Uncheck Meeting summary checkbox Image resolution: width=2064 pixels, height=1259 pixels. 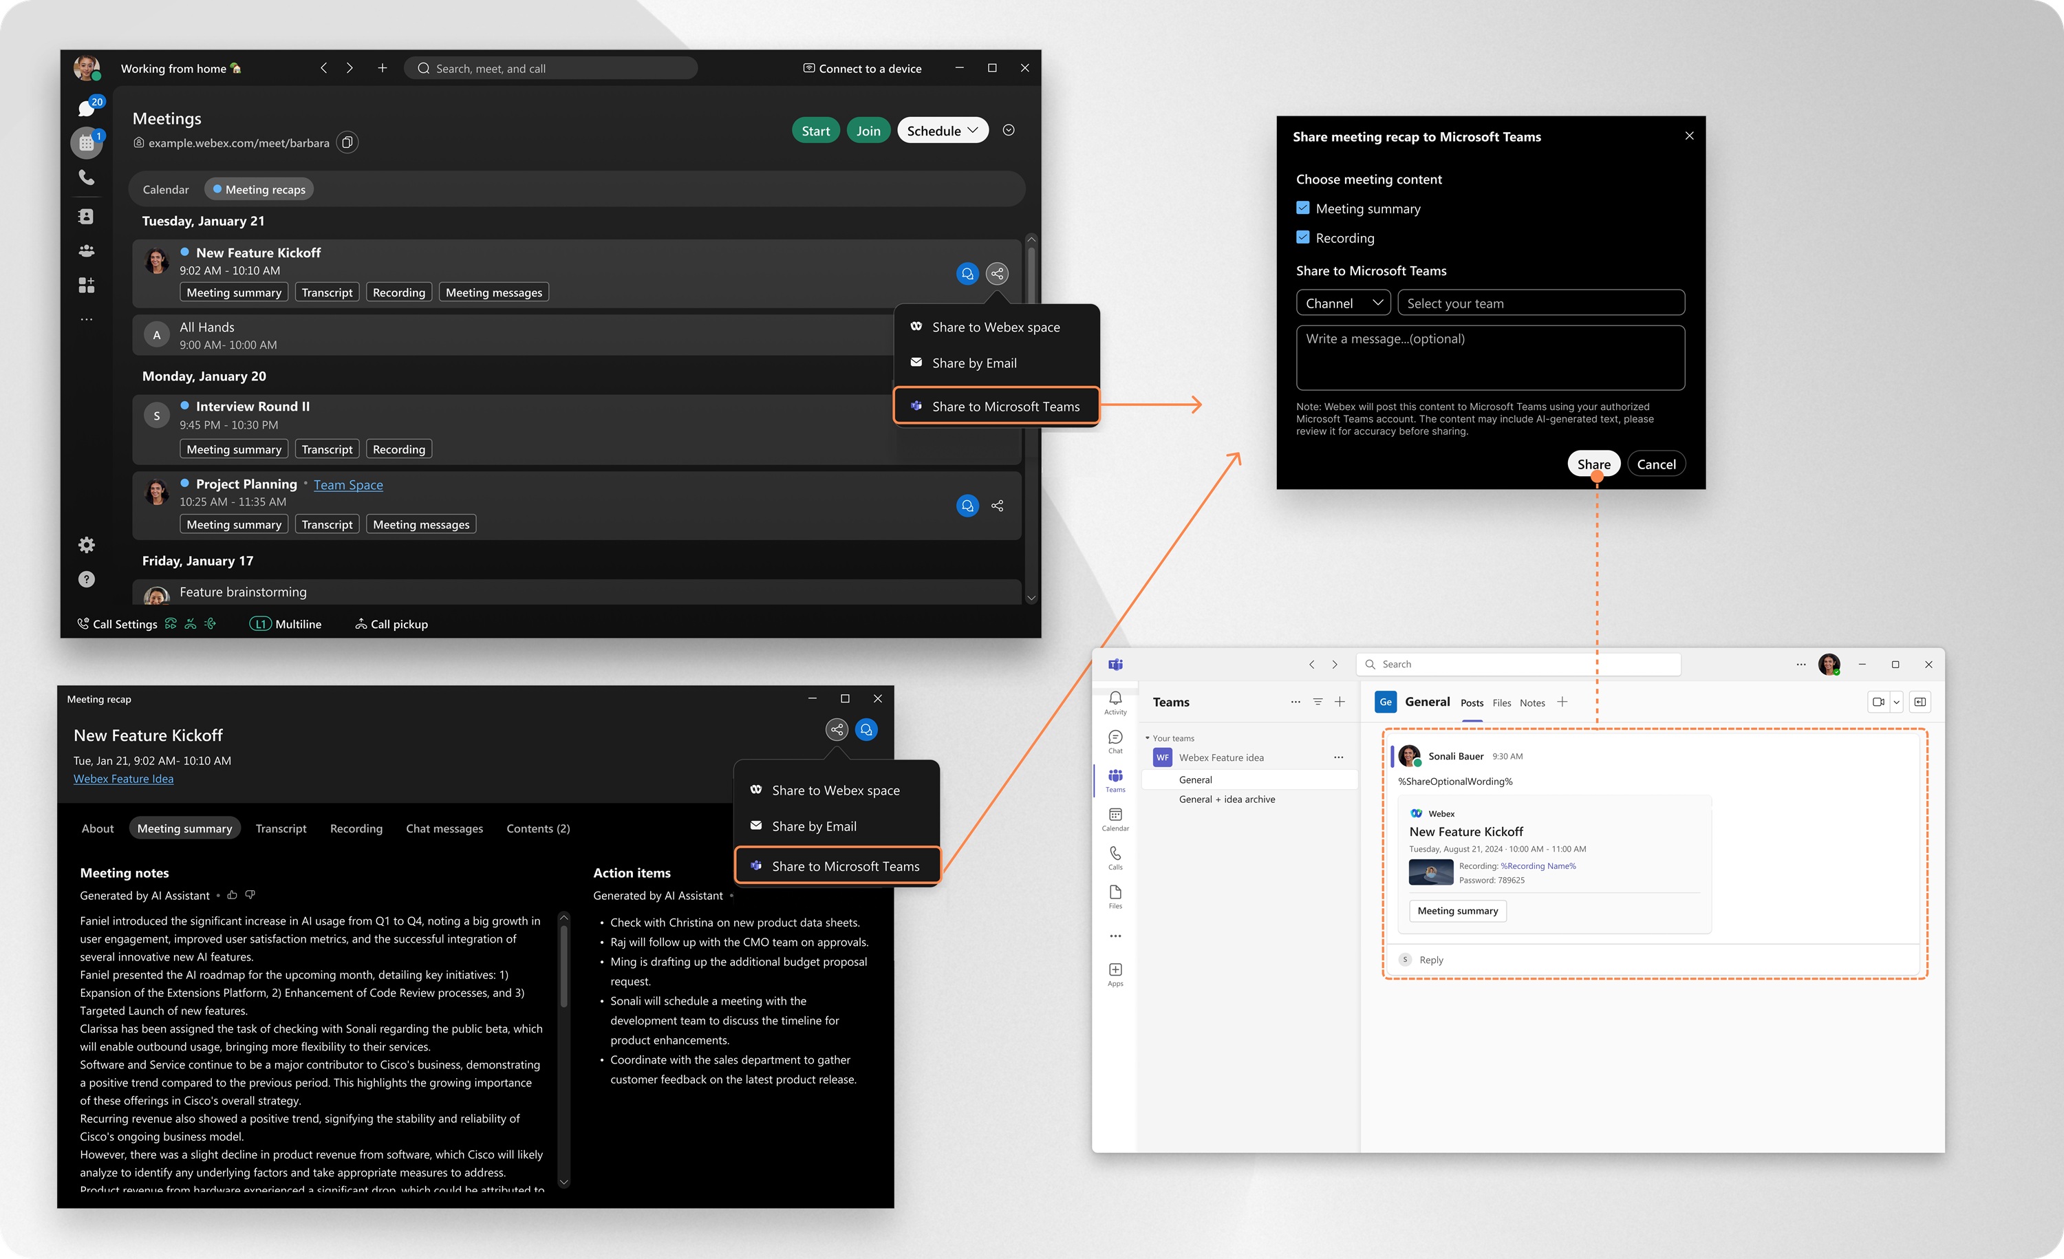pos(1302,208)
